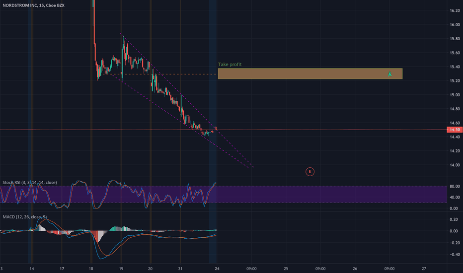Click the 15.00 price axis label
Viewport: 463px width, 273px height.
coord(455,95)
